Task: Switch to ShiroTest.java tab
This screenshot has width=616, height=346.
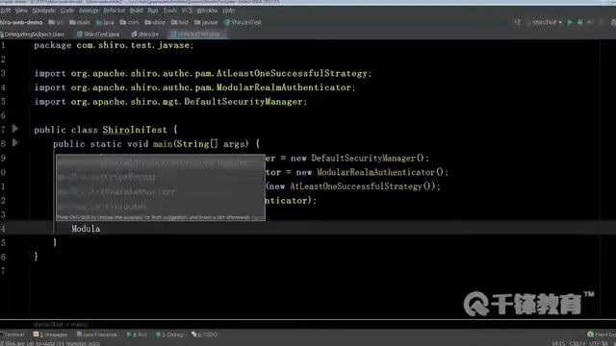Action: (x=98, y=35)
